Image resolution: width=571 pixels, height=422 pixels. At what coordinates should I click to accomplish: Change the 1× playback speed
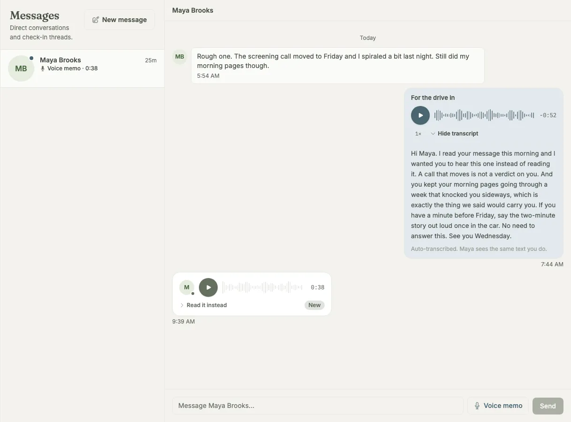[418, 134]
